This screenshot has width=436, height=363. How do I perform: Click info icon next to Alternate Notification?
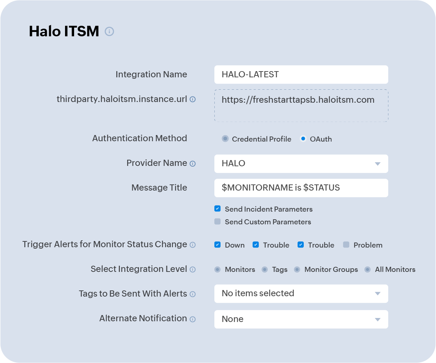click(193, 319)
